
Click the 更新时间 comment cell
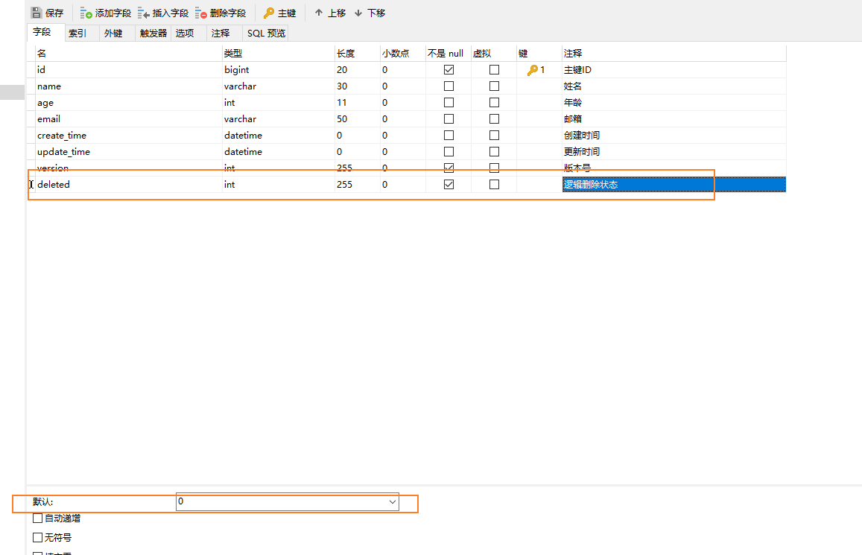[x=674, y=152]
